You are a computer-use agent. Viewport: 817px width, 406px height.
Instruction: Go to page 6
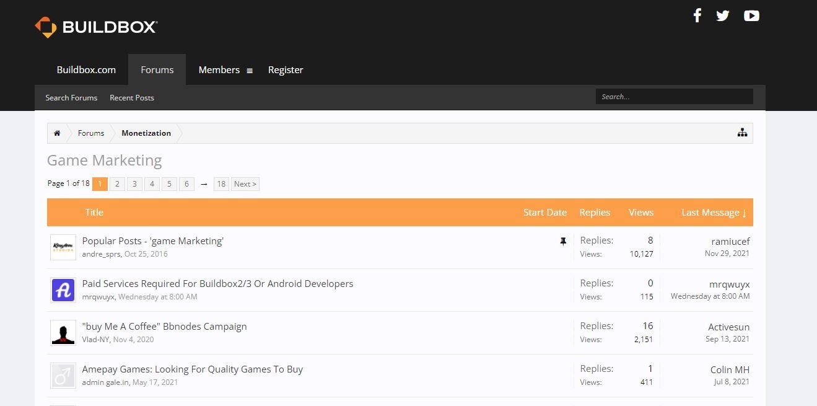[186, 183]
